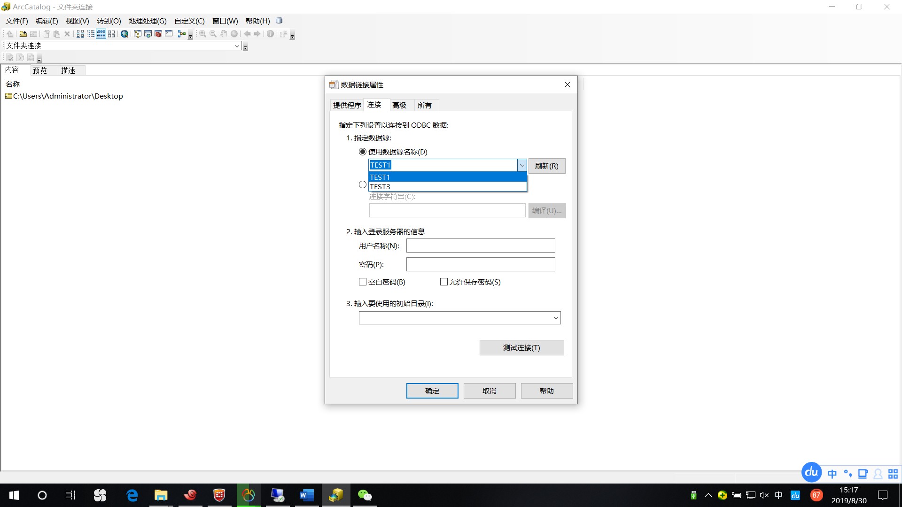Screen dimensions: 902x507
Task: Open ModelBuilder from the toolbar
Action: click(182, 33)
